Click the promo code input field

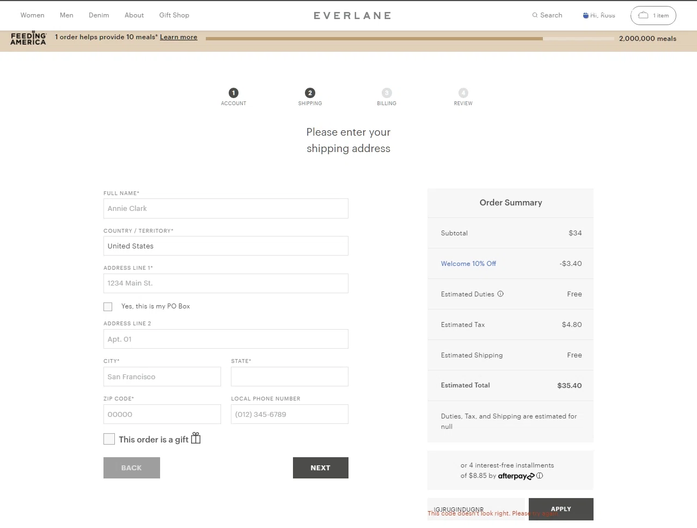[476, 509]
